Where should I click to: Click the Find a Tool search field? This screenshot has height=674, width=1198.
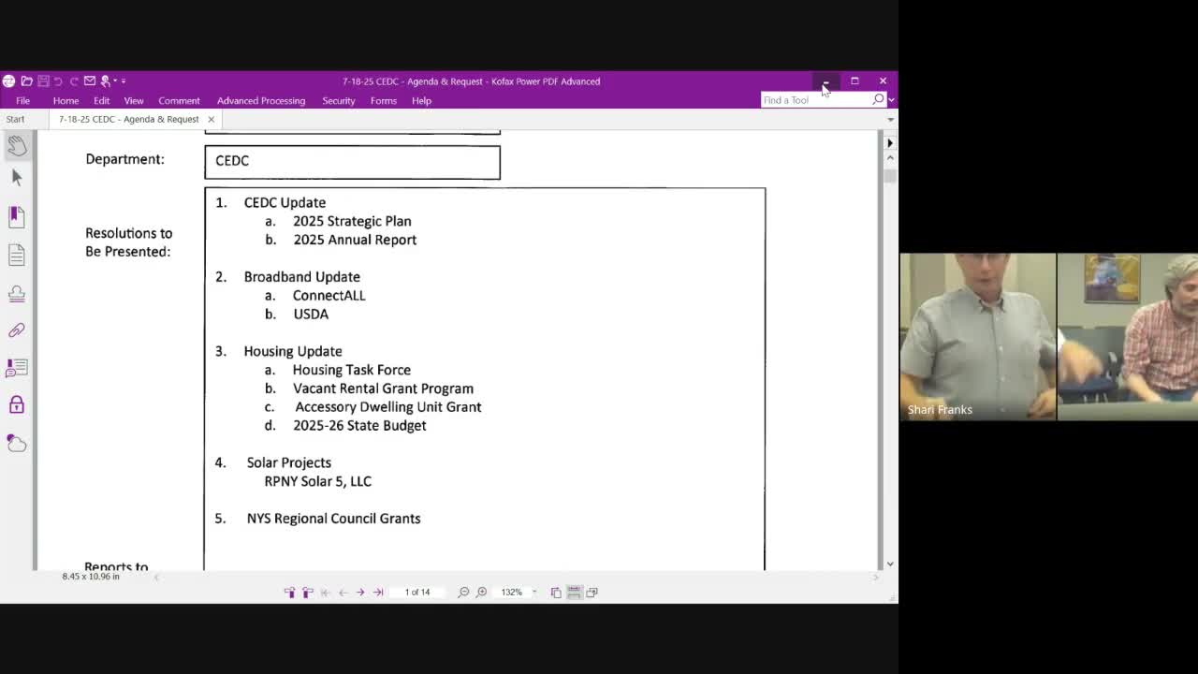pos(814,100)
